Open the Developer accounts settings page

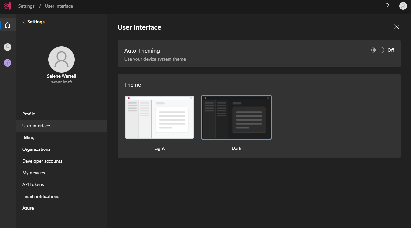62,161
